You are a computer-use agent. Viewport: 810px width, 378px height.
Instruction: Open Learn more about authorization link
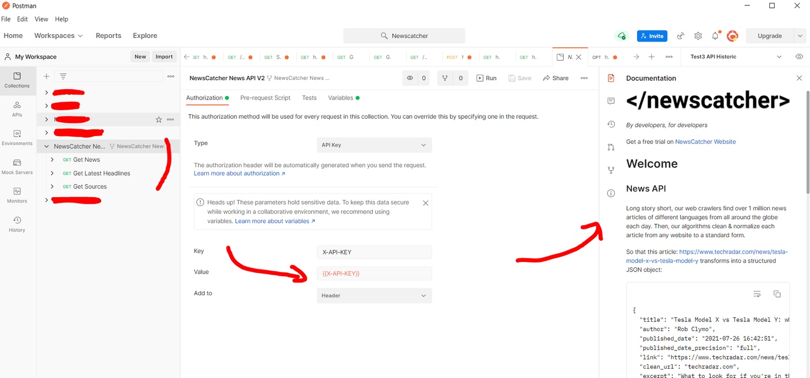239,173
